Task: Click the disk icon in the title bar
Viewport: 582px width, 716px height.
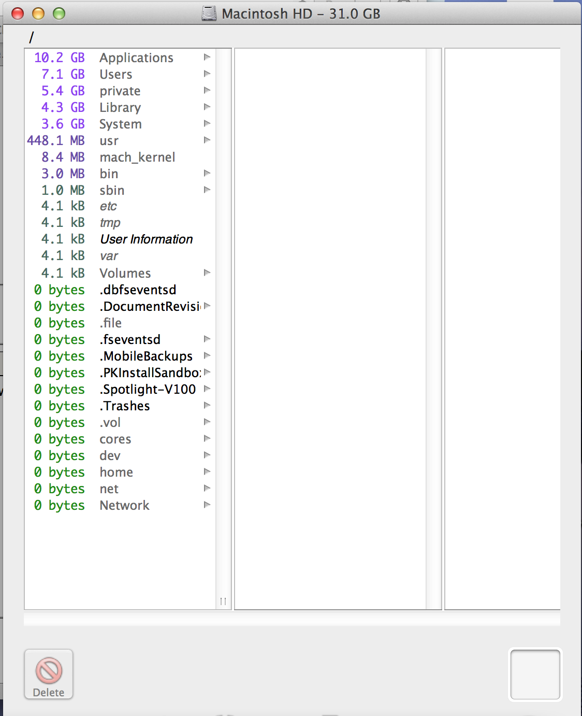Action: pyautogui.click(x=209, y=13)
